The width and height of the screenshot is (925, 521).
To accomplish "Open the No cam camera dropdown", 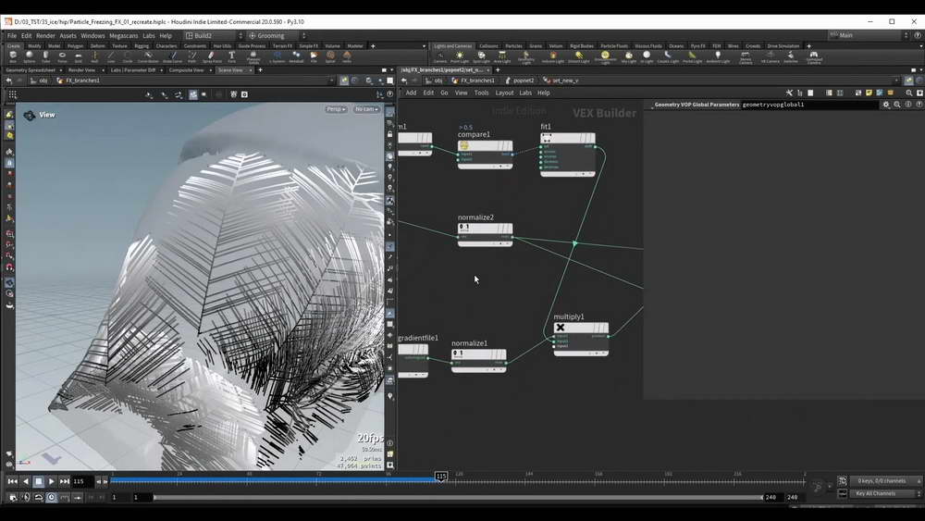I will pos(366,109).
